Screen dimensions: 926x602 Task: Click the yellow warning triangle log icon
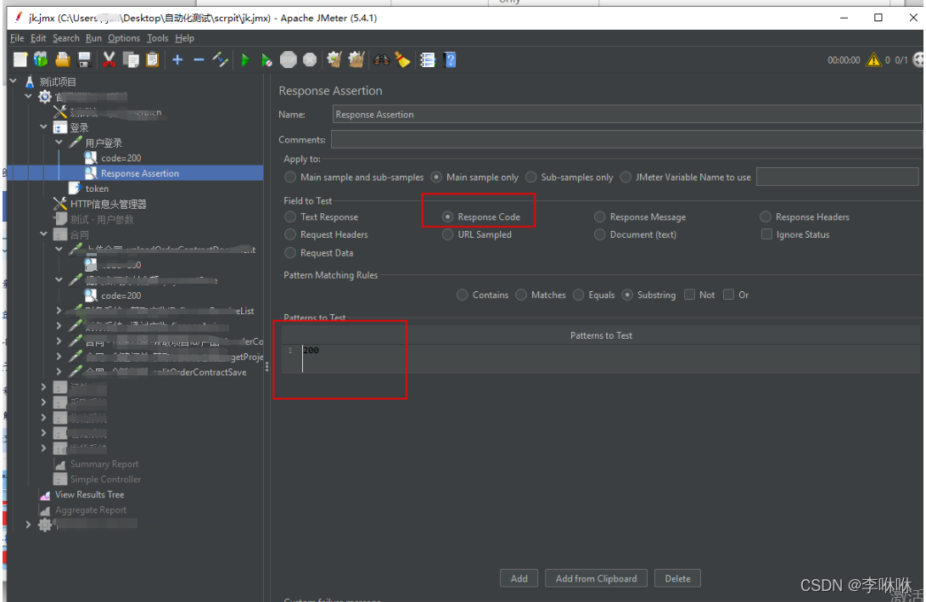[x=873, y=59]
